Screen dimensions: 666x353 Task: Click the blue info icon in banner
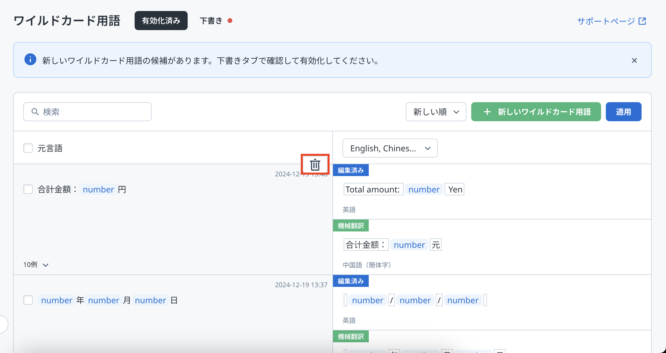pyautogui.click(x=30, y=60)
